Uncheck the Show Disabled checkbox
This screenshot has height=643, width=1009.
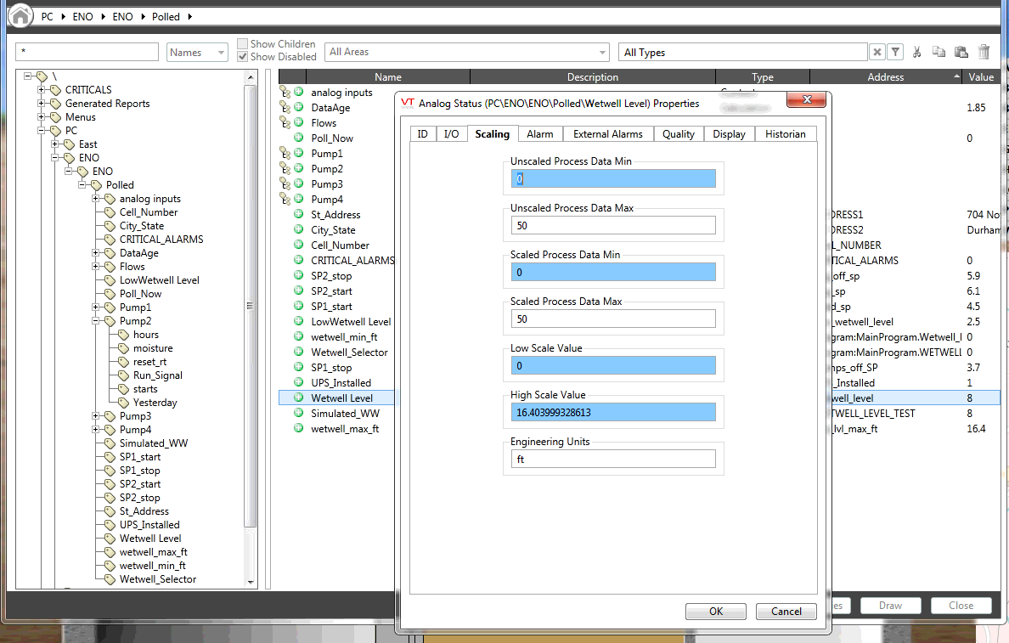(x=243, y=57)
